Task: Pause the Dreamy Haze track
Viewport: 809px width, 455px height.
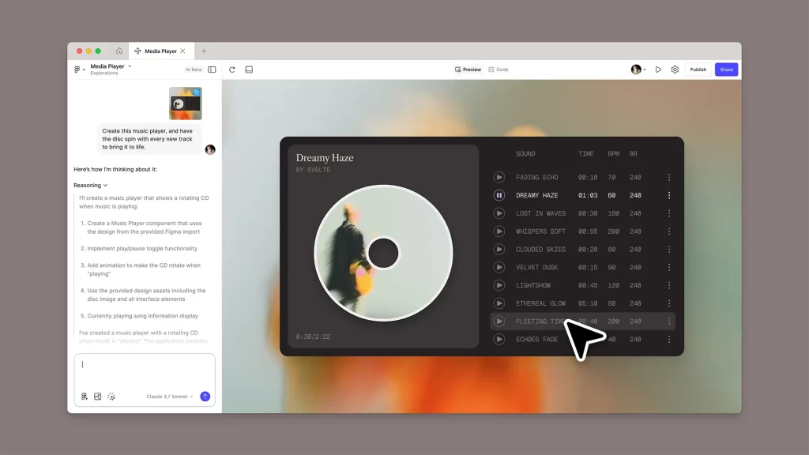Action: point(499,196)
